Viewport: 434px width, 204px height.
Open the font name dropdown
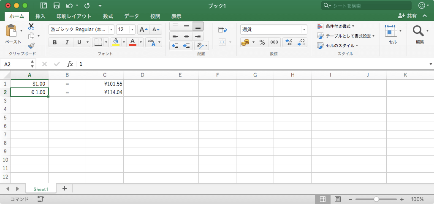[x=111, y=29]
